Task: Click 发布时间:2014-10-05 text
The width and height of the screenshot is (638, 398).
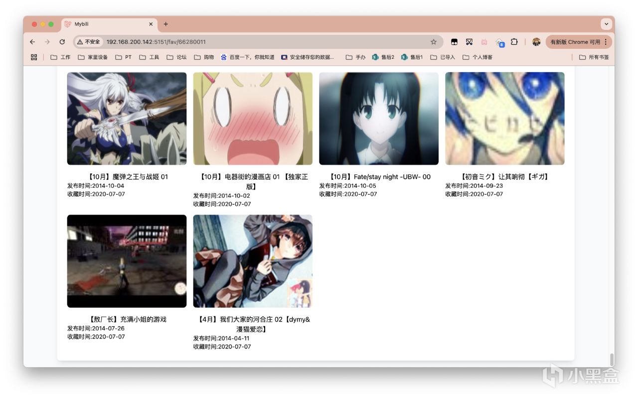Action: pyautogui.click(x=348, y=186)
